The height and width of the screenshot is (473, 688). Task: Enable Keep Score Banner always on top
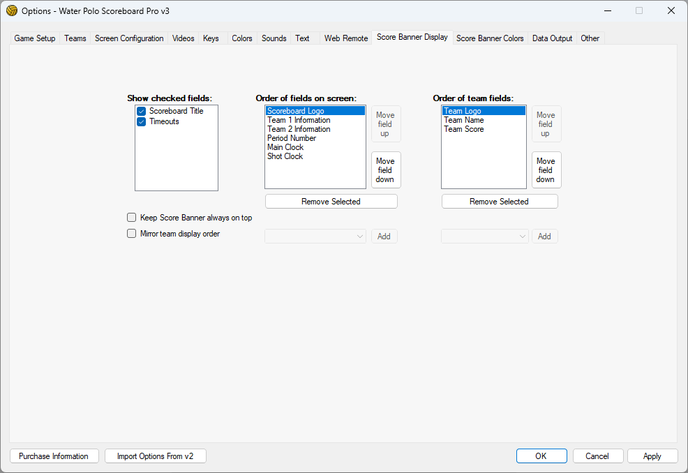coord(131,218)
